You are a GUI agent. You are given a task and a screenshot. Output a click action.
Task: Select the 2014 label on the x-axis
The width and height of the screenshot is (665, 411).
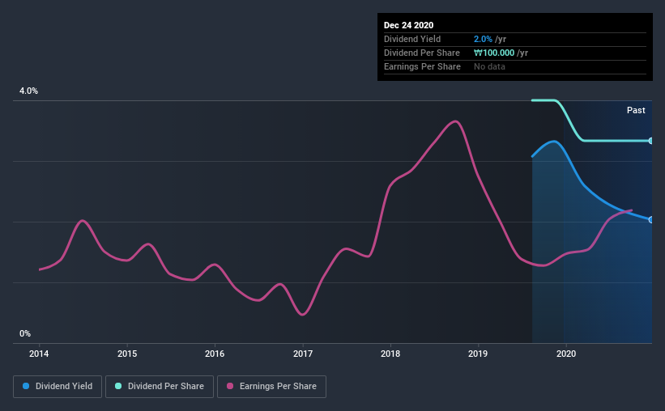[39, 354]
